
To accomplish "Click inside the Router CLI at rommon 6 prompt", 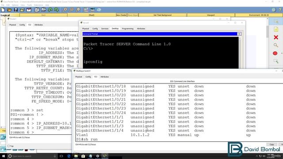I will click(22, 132).
